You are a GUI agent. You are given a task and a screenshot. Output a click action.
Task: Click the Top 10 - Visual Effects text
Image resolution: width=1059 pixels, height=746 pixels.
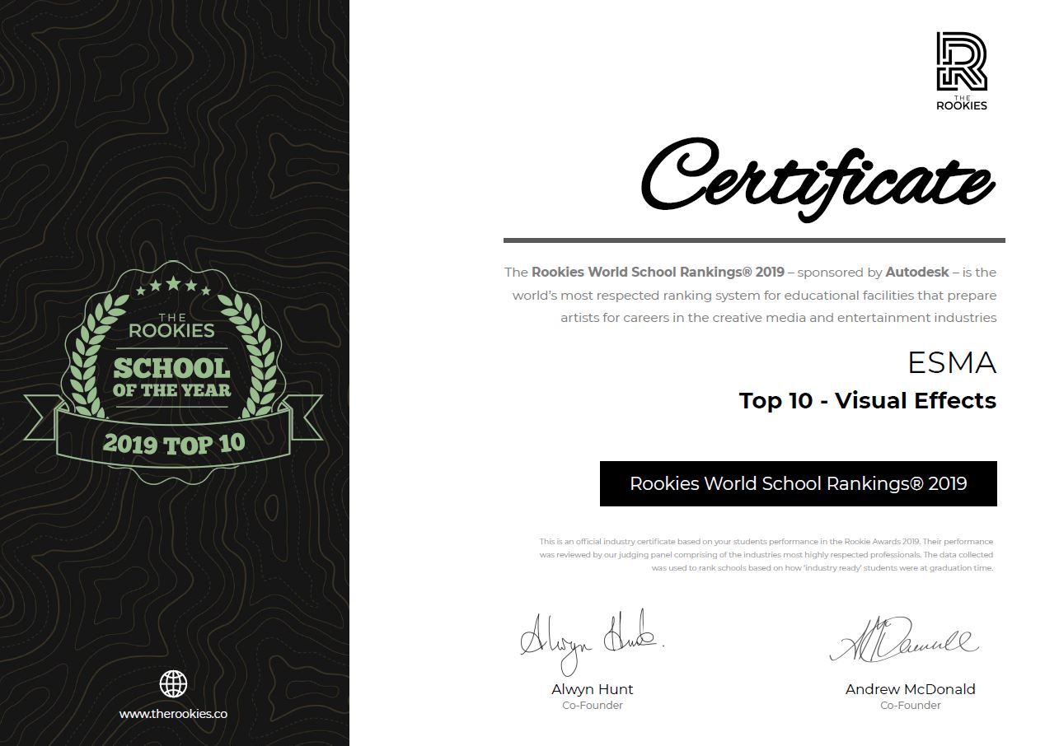coord(868,401)
